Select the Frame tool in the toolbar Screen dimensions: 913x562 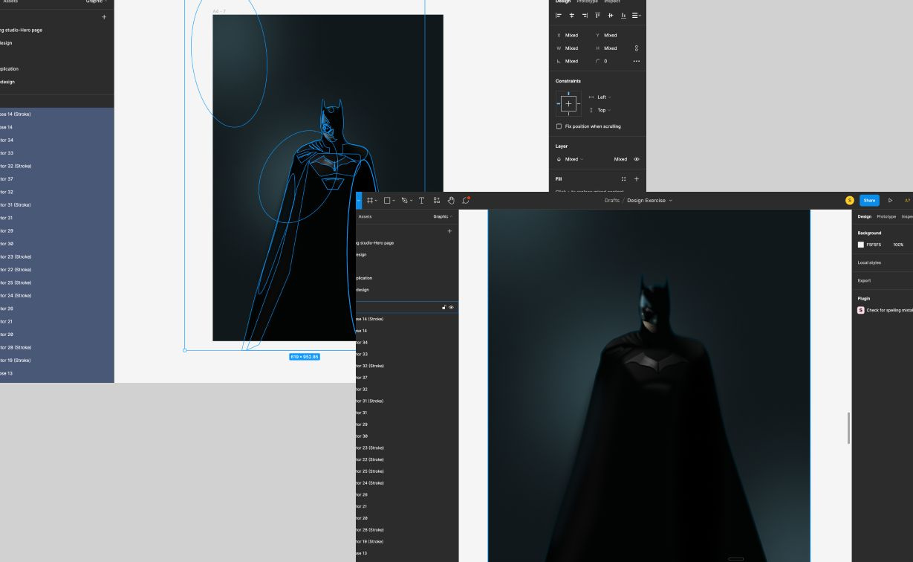[371, 200]
